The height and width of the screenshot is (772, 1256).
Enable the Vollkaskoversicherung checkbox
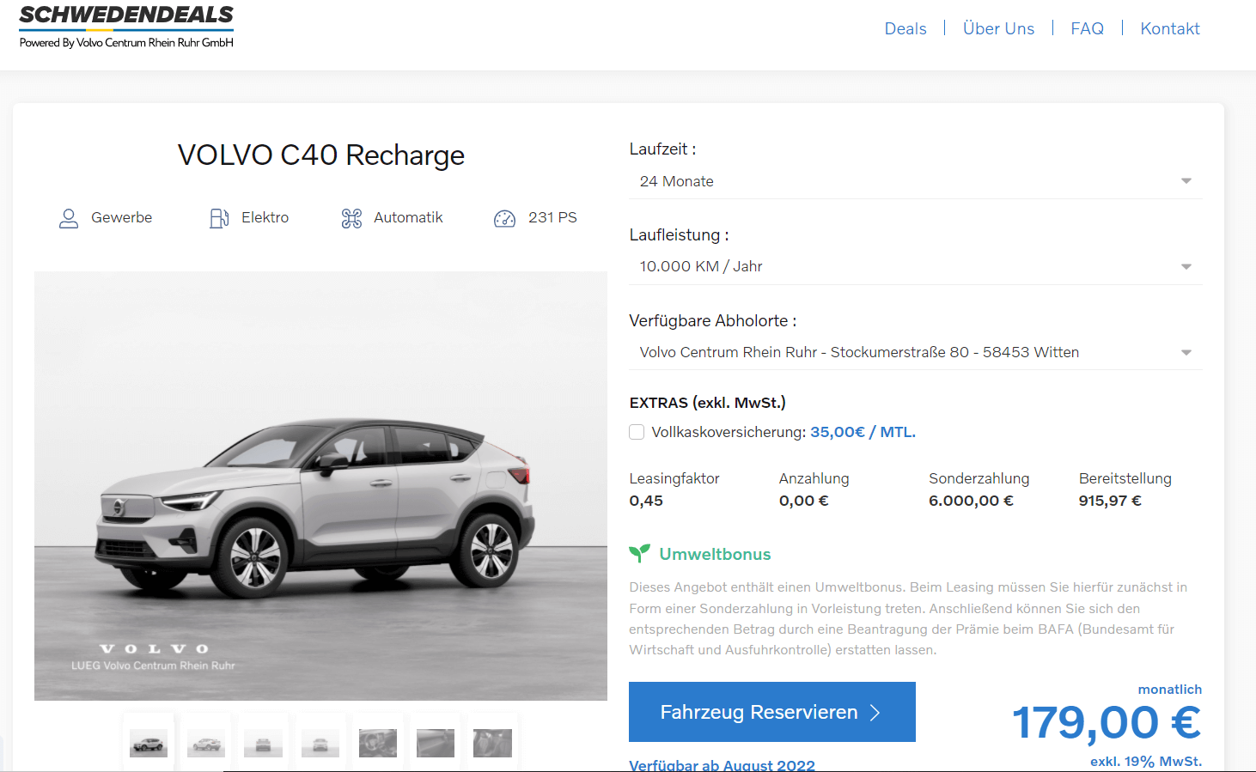[x=637, y=432]
